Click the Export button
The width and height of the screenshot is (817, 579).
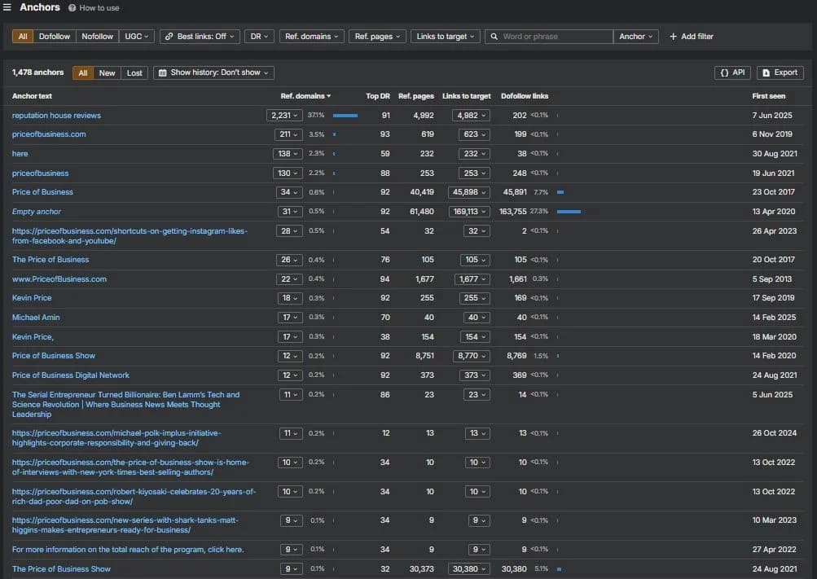780,73
